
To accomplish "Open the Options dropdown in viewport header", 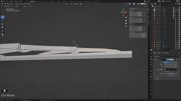I will 146,6.
